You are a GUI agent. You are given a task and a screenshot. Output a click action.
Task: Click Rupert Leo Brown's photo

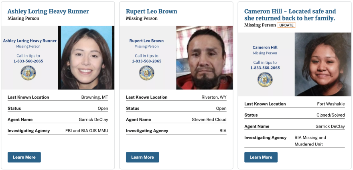tap(205, 58)
